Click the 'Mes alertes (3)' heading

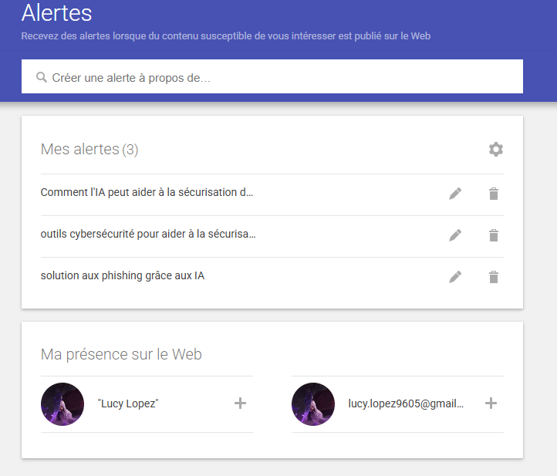click(89, 149)
